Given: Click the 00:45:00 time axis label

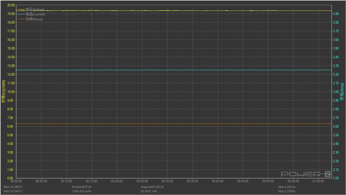Looking at the screenshot, I should pyautogui.click(x=243, y=181).
